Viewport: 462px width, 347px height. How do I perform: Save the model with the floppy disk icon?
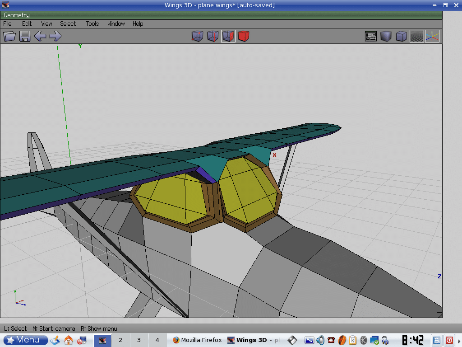25,36
